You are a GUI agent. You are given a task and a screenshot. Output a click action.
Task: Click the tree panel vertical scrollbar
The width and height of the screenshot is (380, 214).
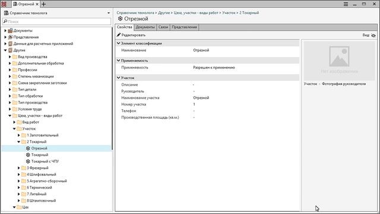click(112, 89)
